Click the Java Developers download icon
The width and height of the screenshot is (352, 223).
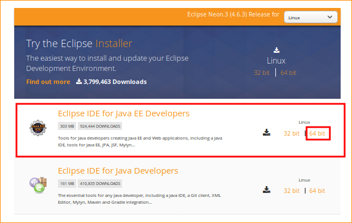[x=266, y=190]
